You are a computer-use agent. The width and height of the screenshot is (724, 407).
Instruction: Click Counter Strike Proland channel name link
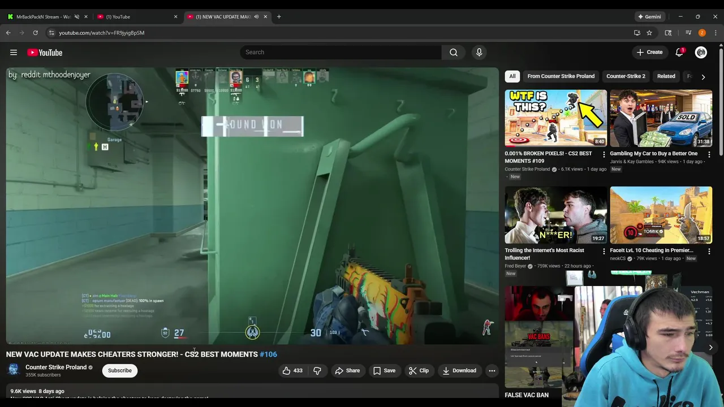(56, 367)
